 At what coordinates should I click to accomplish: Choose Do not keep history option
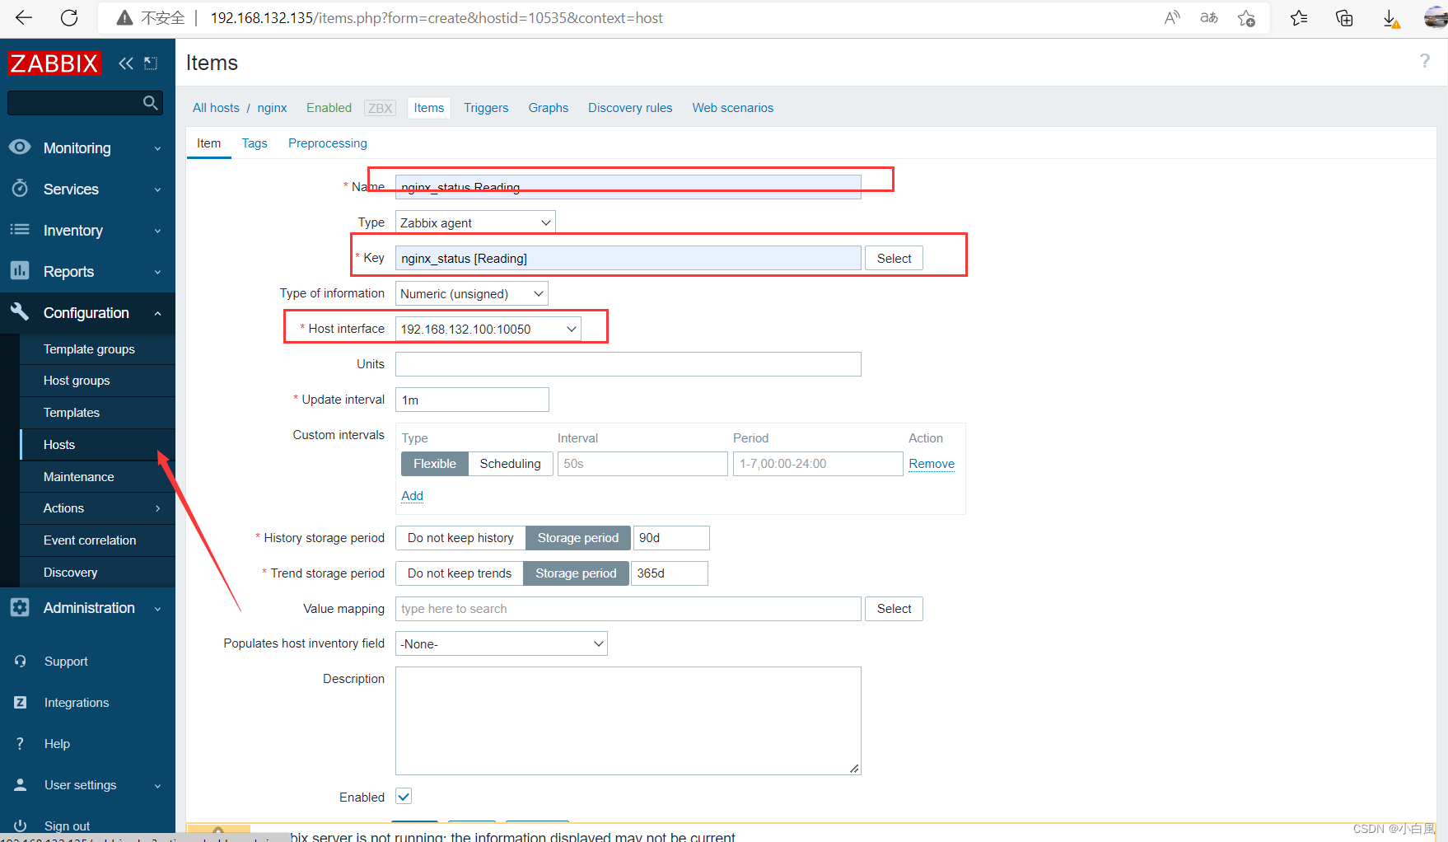pyautogui.click(x=460, y=538)
